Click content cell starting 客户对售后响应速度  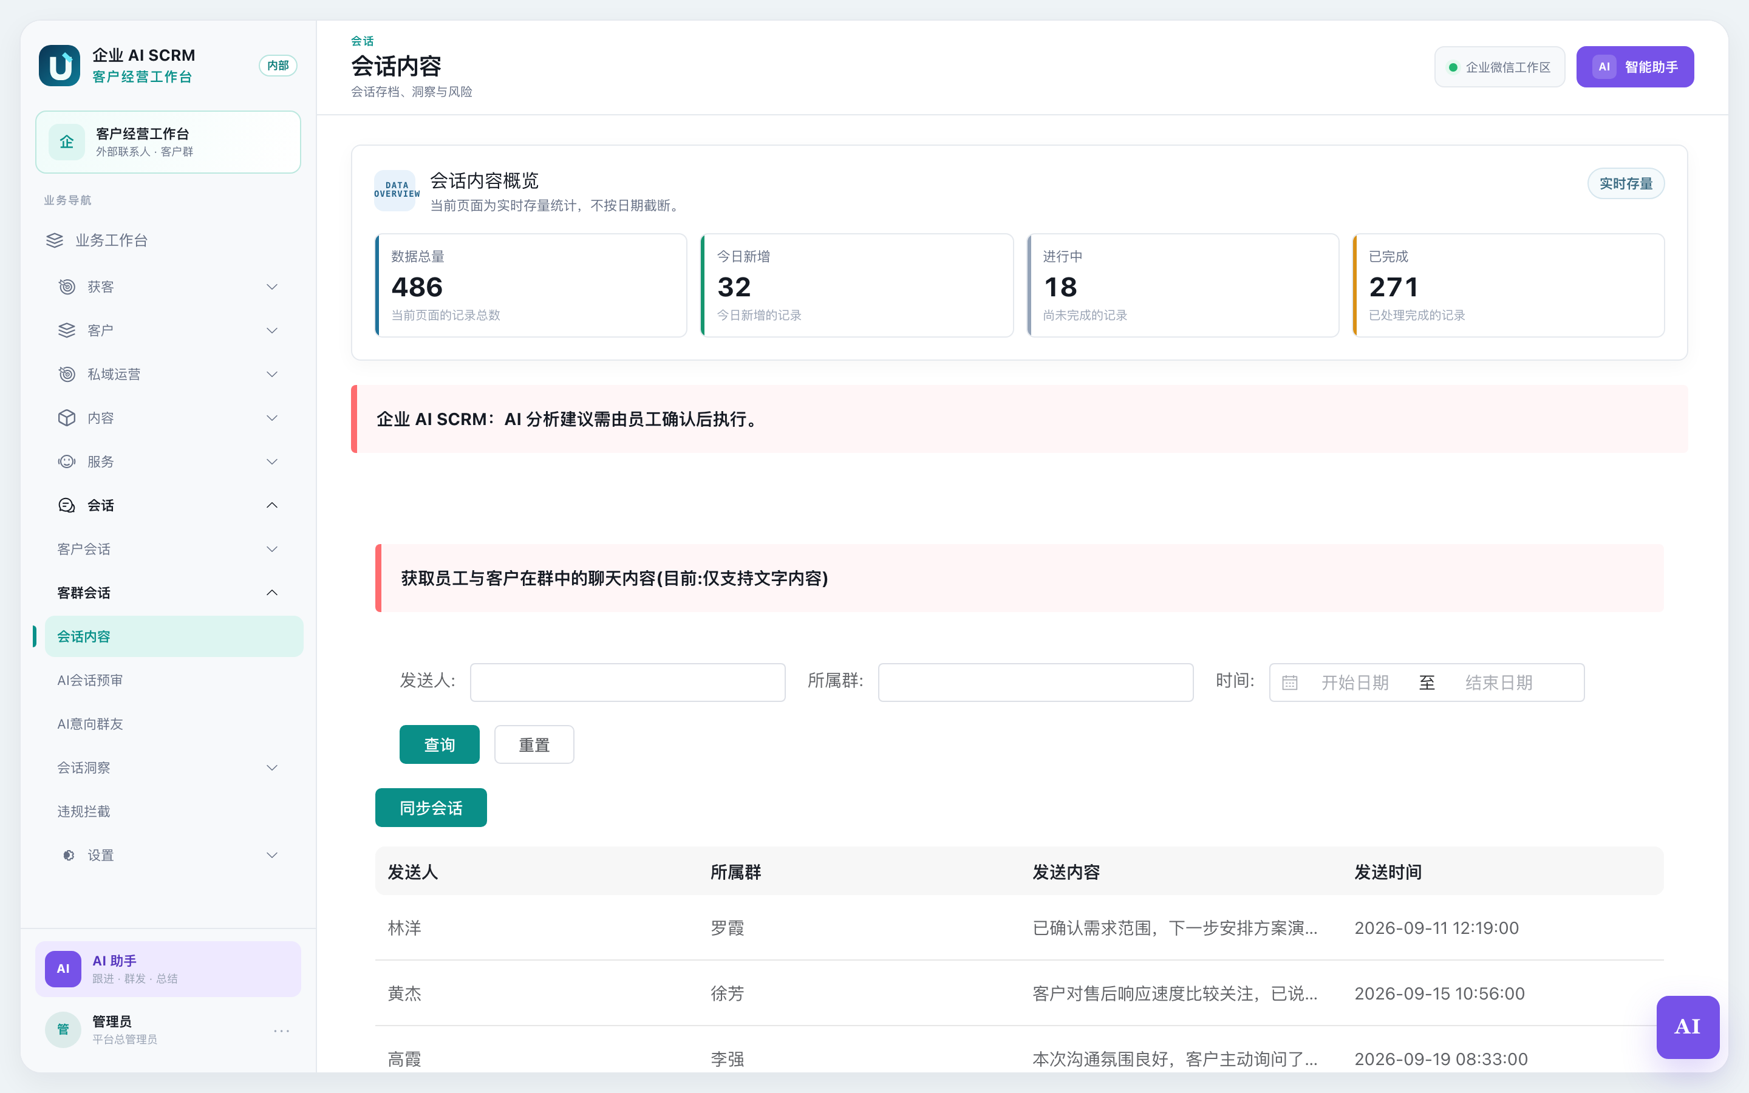tap(1175, 993)
